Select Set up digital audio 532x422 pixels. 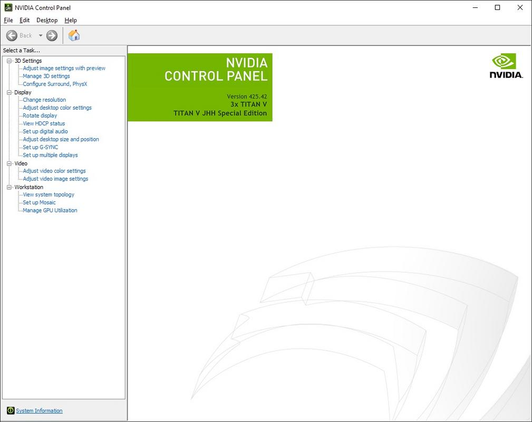[x=45, y=131]
